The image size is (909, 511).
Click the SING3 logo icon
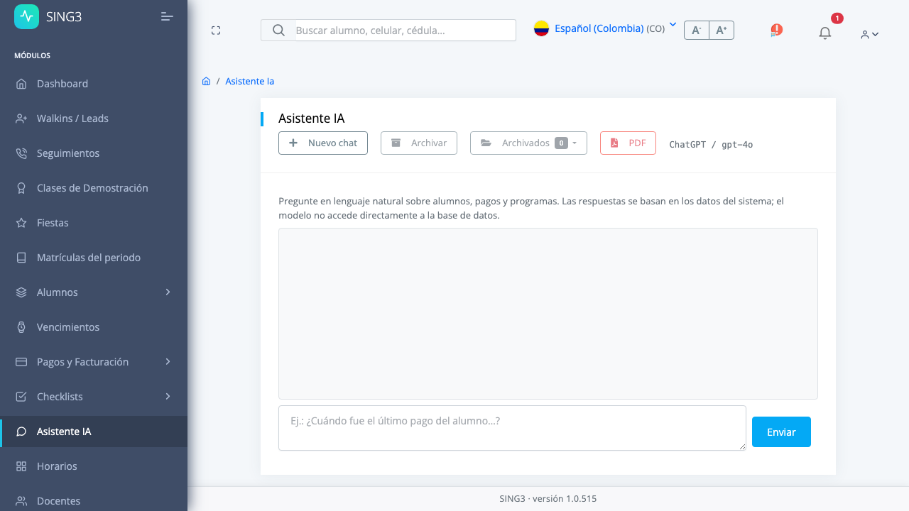[27, 16]
